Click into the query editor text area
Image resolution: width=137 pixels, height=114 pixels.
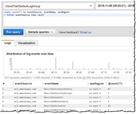click(x=69, y=19)
